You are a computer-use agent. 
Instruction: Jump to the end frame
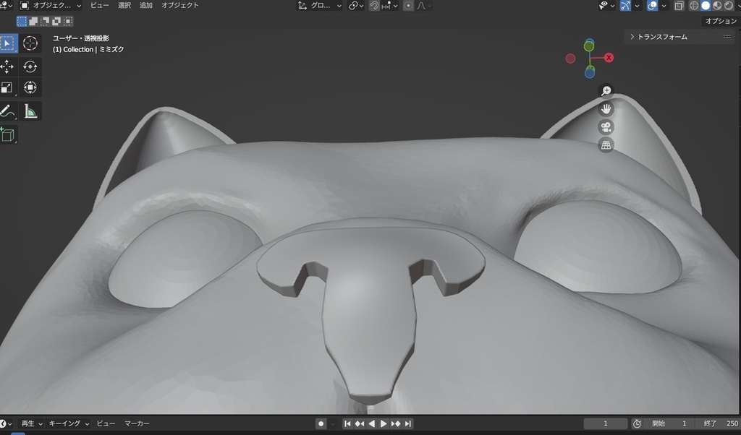tap(408, 423)
